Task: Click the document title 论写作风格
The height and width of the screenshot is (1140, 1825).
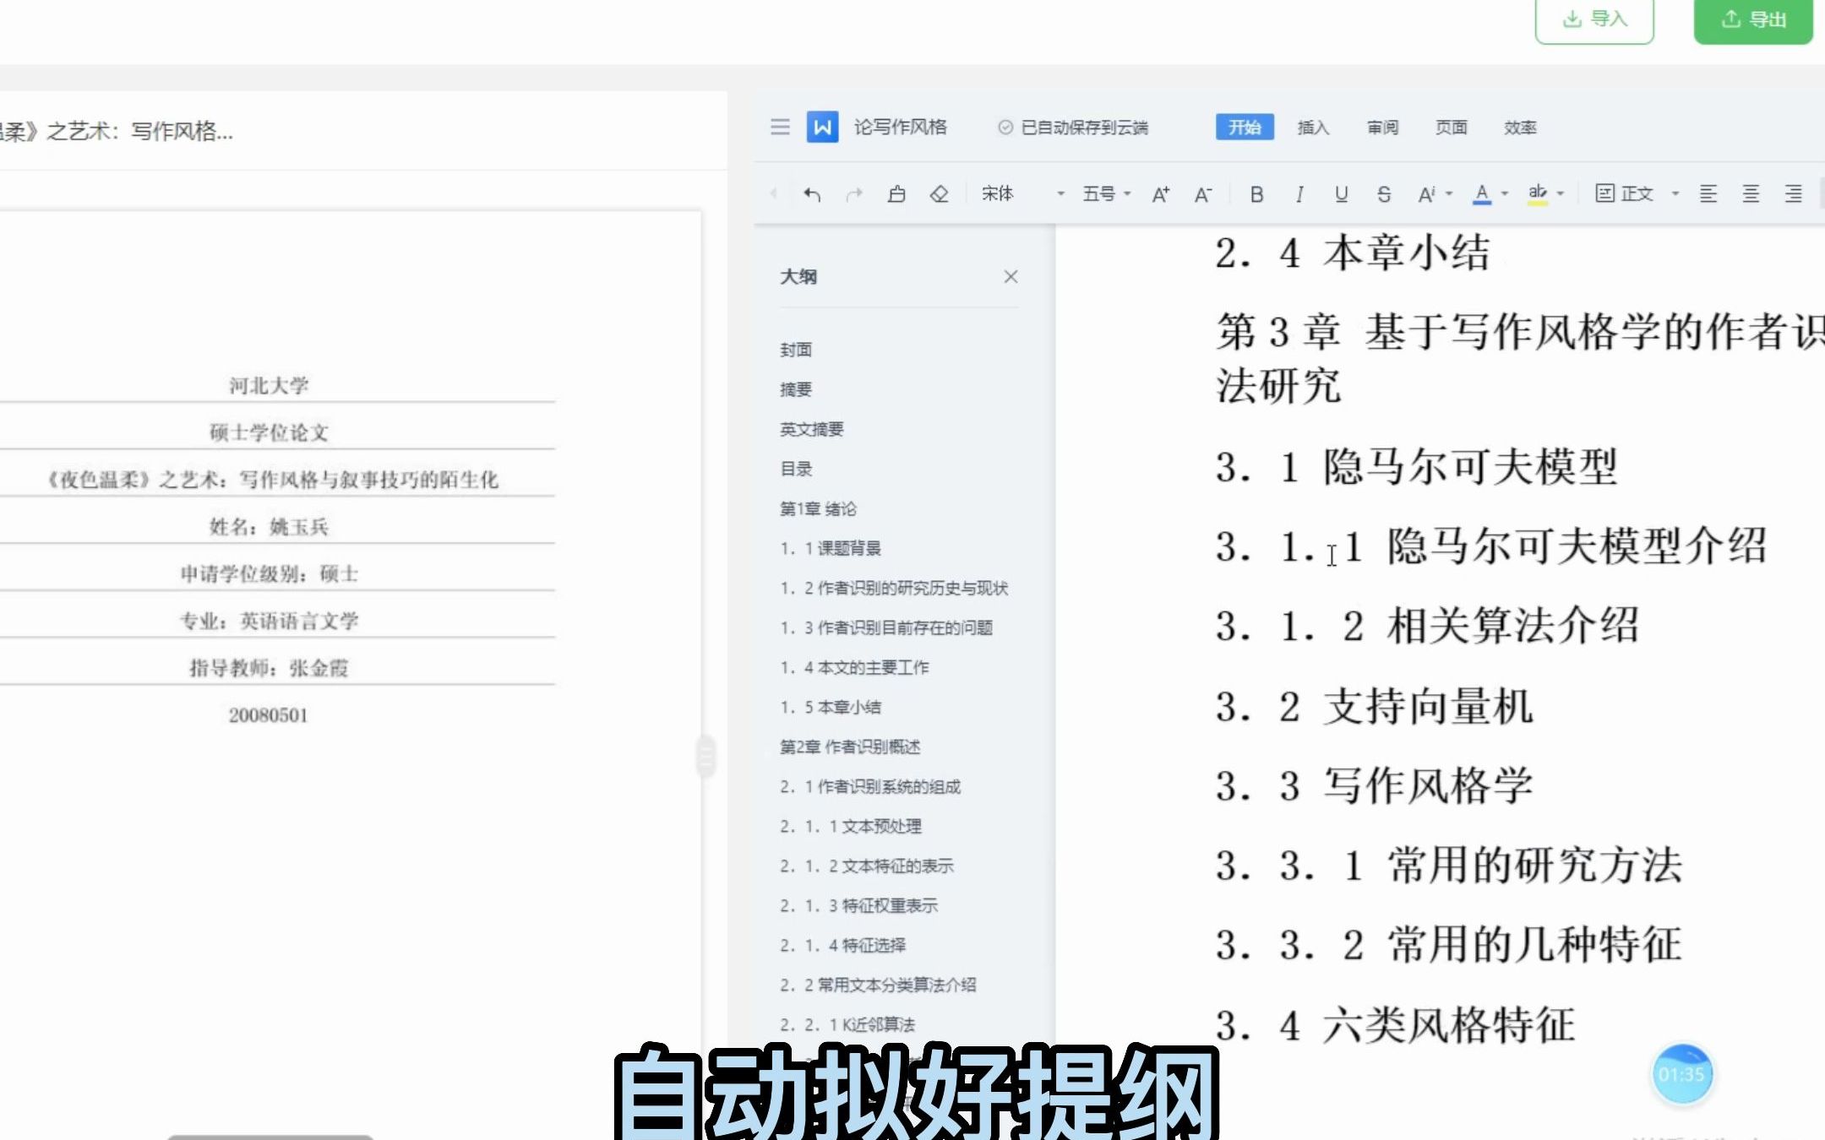Action: coord(900,127)
